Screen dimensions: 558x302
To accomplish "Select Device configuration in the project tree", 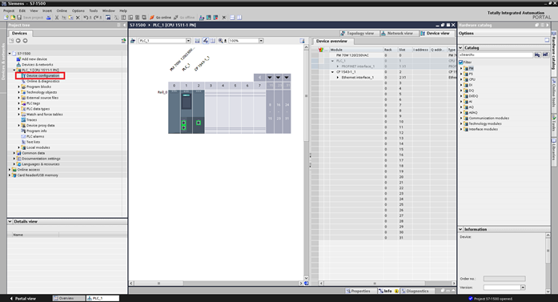I will (x=42, y=75).
